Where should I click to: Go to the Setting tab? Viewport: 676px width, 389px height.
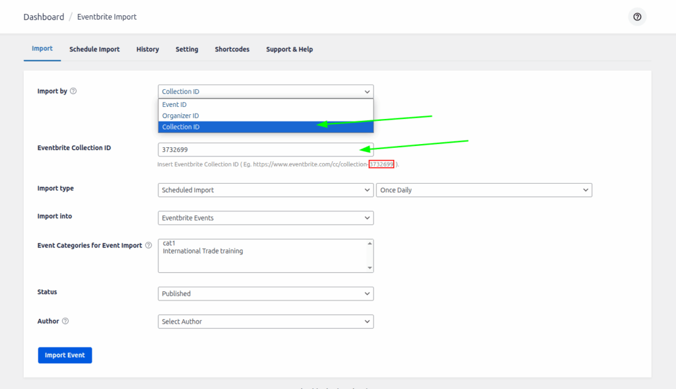187,50
